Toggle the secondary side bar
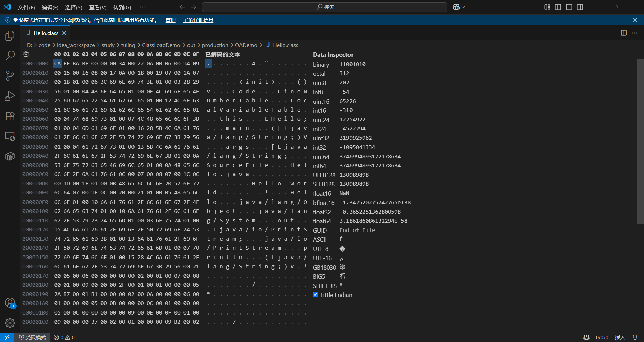Screen dimensions: 644x342 [x=580, y=7]
